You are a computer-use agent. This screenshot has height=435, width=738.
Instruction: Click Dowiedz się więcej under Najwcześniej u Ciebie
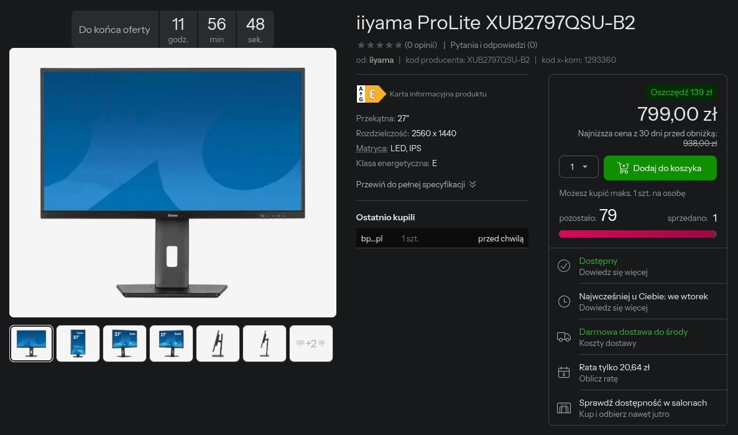point(613,308)
